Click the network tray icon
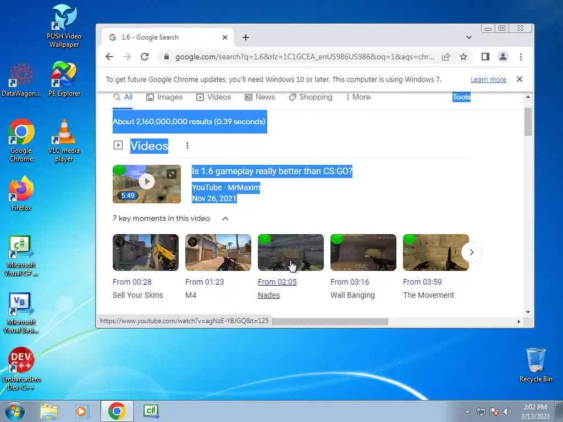 click(481, 412)
